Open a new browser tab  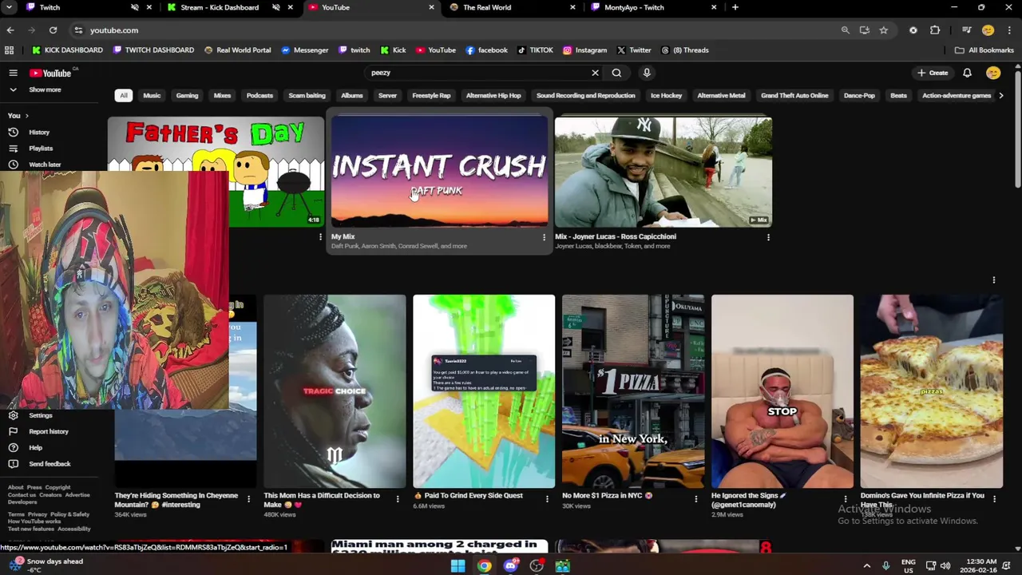735,7
